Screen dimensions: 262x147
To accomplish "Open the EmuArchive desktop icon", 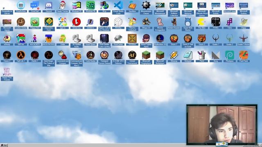I will coord(21,5).
